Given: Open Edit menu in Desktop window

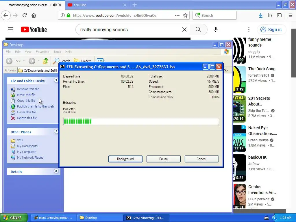Looking at the screenshot, I should click(x=18, y=52).
